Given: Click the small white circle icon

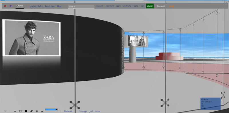Looking at the screenshot, I should click(5, 111).
